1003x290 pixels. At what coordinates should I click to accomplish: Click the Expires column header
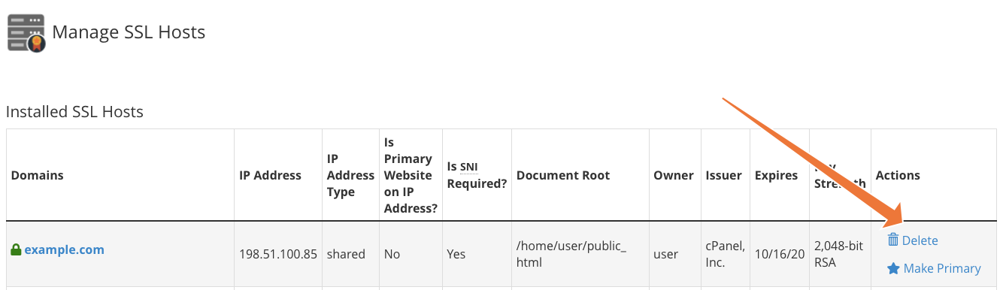[x=777, y=175]
